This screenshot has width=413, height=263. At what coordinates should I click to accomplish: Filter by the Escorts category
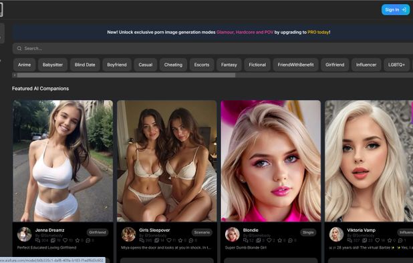(x=202, y=65)
